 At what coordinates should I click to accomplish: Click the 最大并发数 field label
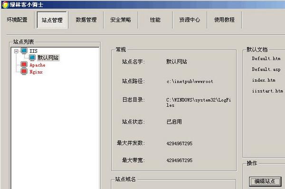[x=131, y=143]
